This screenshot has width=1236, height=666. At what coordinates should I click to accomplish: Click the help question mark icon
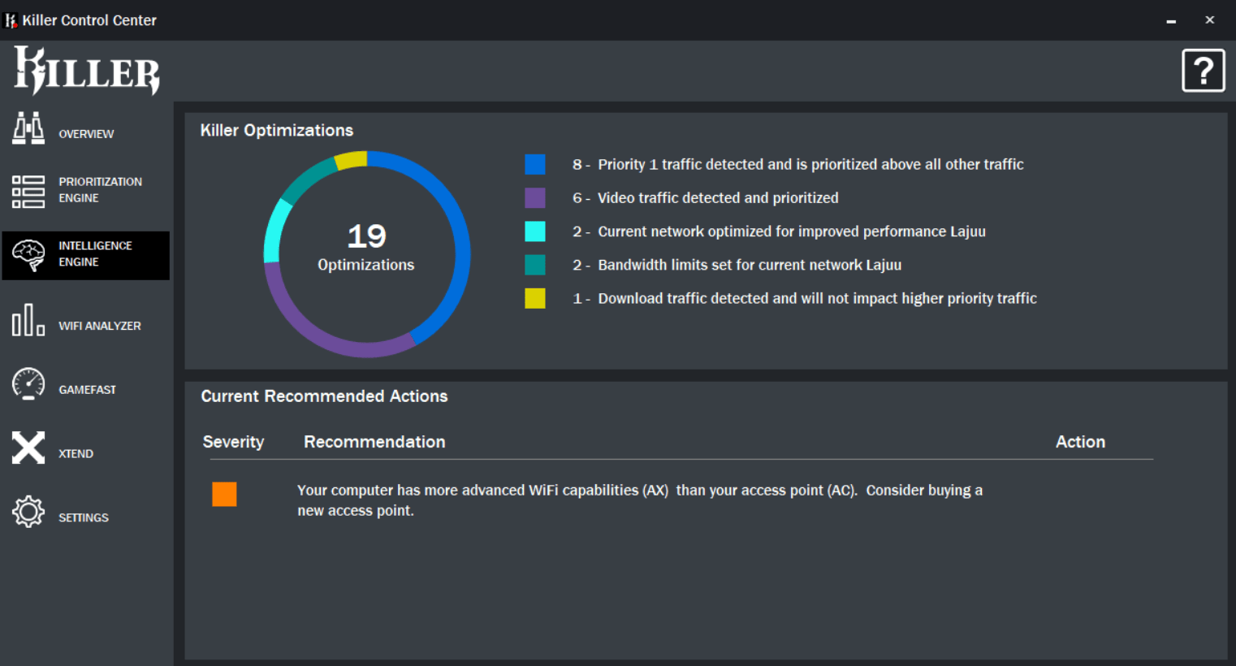pyautogui.click(x=1203, y=71)
